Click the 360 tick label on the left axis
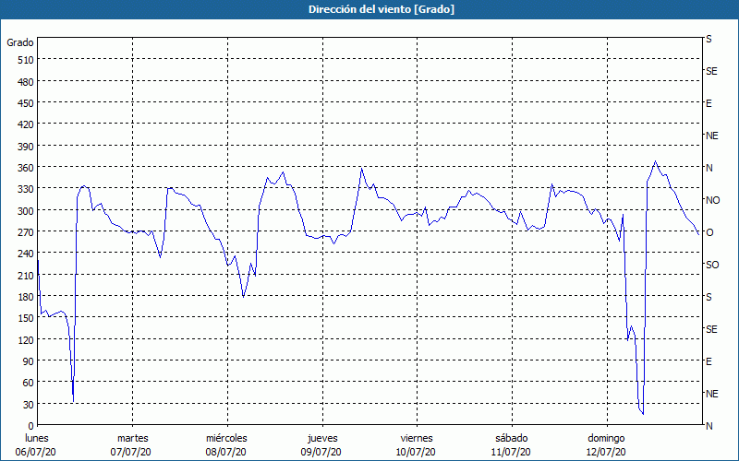 pyautogui.click(x=25, y=168)
